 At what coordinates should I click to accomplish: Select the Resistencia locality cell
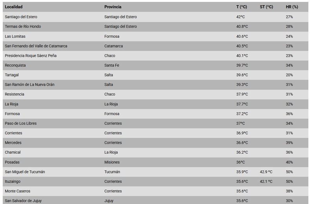tap(15, 94)
